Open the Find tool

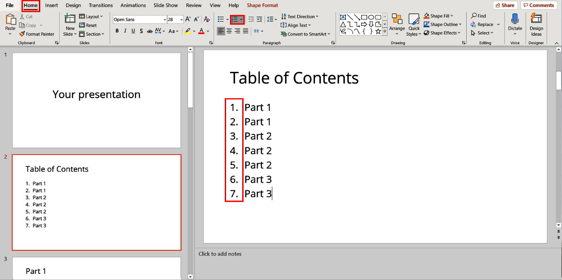click(479, 16)
